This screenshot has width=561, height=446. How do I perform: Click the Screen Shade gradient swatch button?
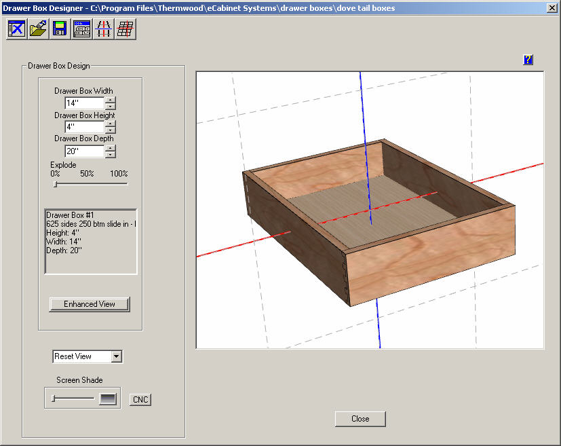point(108,398)
